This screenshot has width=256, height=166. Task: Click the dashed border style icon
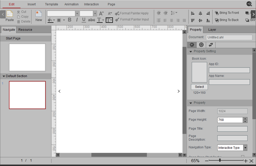(x=59, y=20)
